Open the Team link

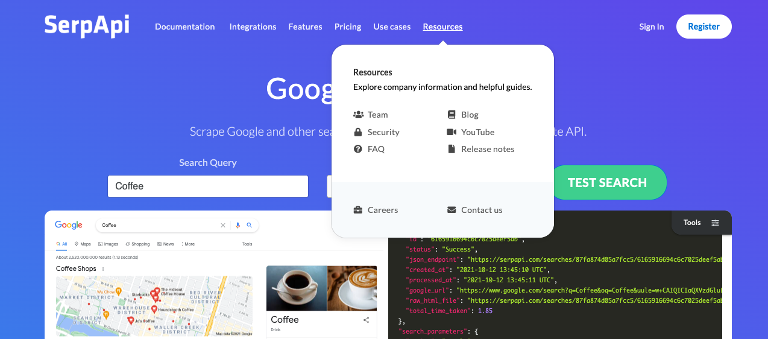pyautogui.click(x=378, y=115)
